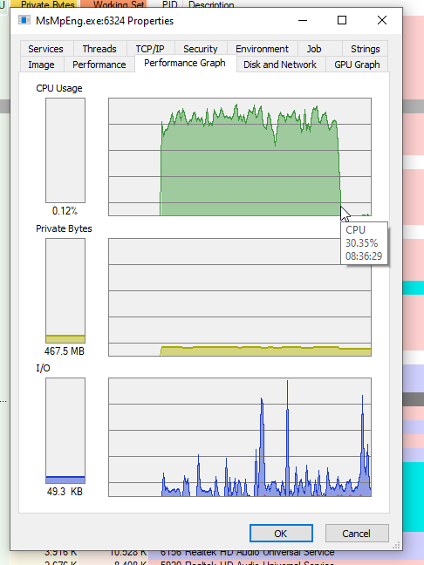This screenshot has width=424, height=565.
Task: Select the Performance Graph tab
Action: [x=185, y=63]
